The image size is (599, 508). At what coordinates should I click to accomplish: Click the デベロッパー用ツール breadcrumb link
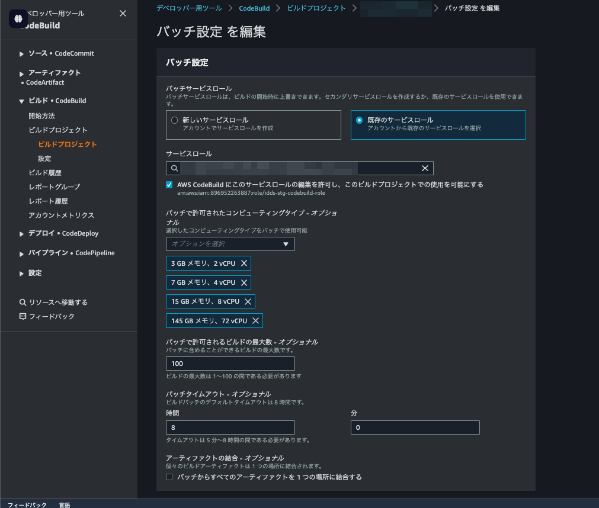pos(189,8)
